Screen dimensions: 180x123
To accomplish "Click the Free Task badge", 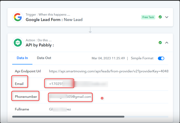I will 148,17.
